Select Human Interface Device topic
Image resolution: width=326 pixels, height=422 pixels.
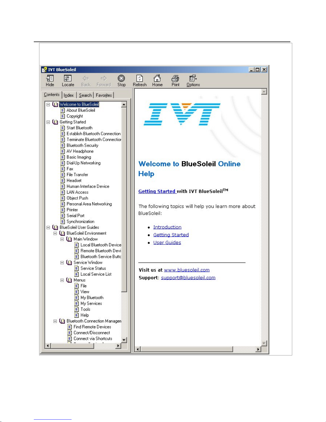[x=88, y=186]
